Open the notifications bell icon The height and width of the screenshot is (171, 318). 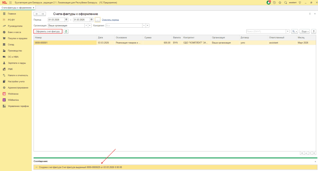click(269, 2)
